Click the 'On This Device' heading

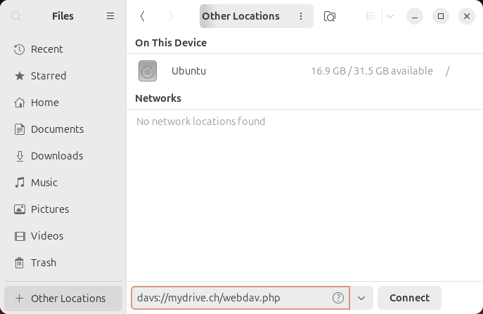point(171,43)
